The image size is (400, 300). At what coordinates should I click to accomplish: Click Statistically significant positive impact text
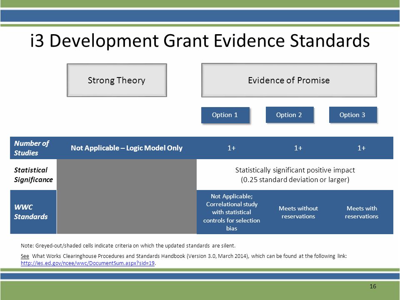[295, 170]
